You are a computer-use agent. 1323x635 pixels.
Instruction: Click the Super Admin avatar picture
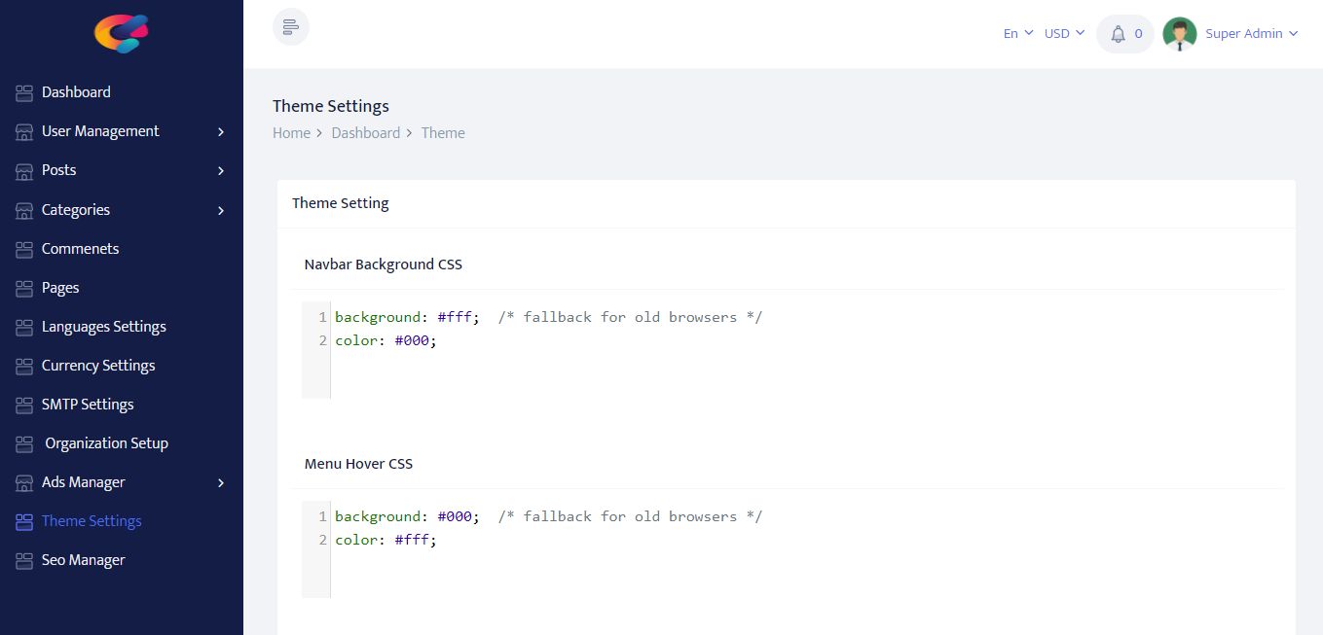tap(1180, 34)
